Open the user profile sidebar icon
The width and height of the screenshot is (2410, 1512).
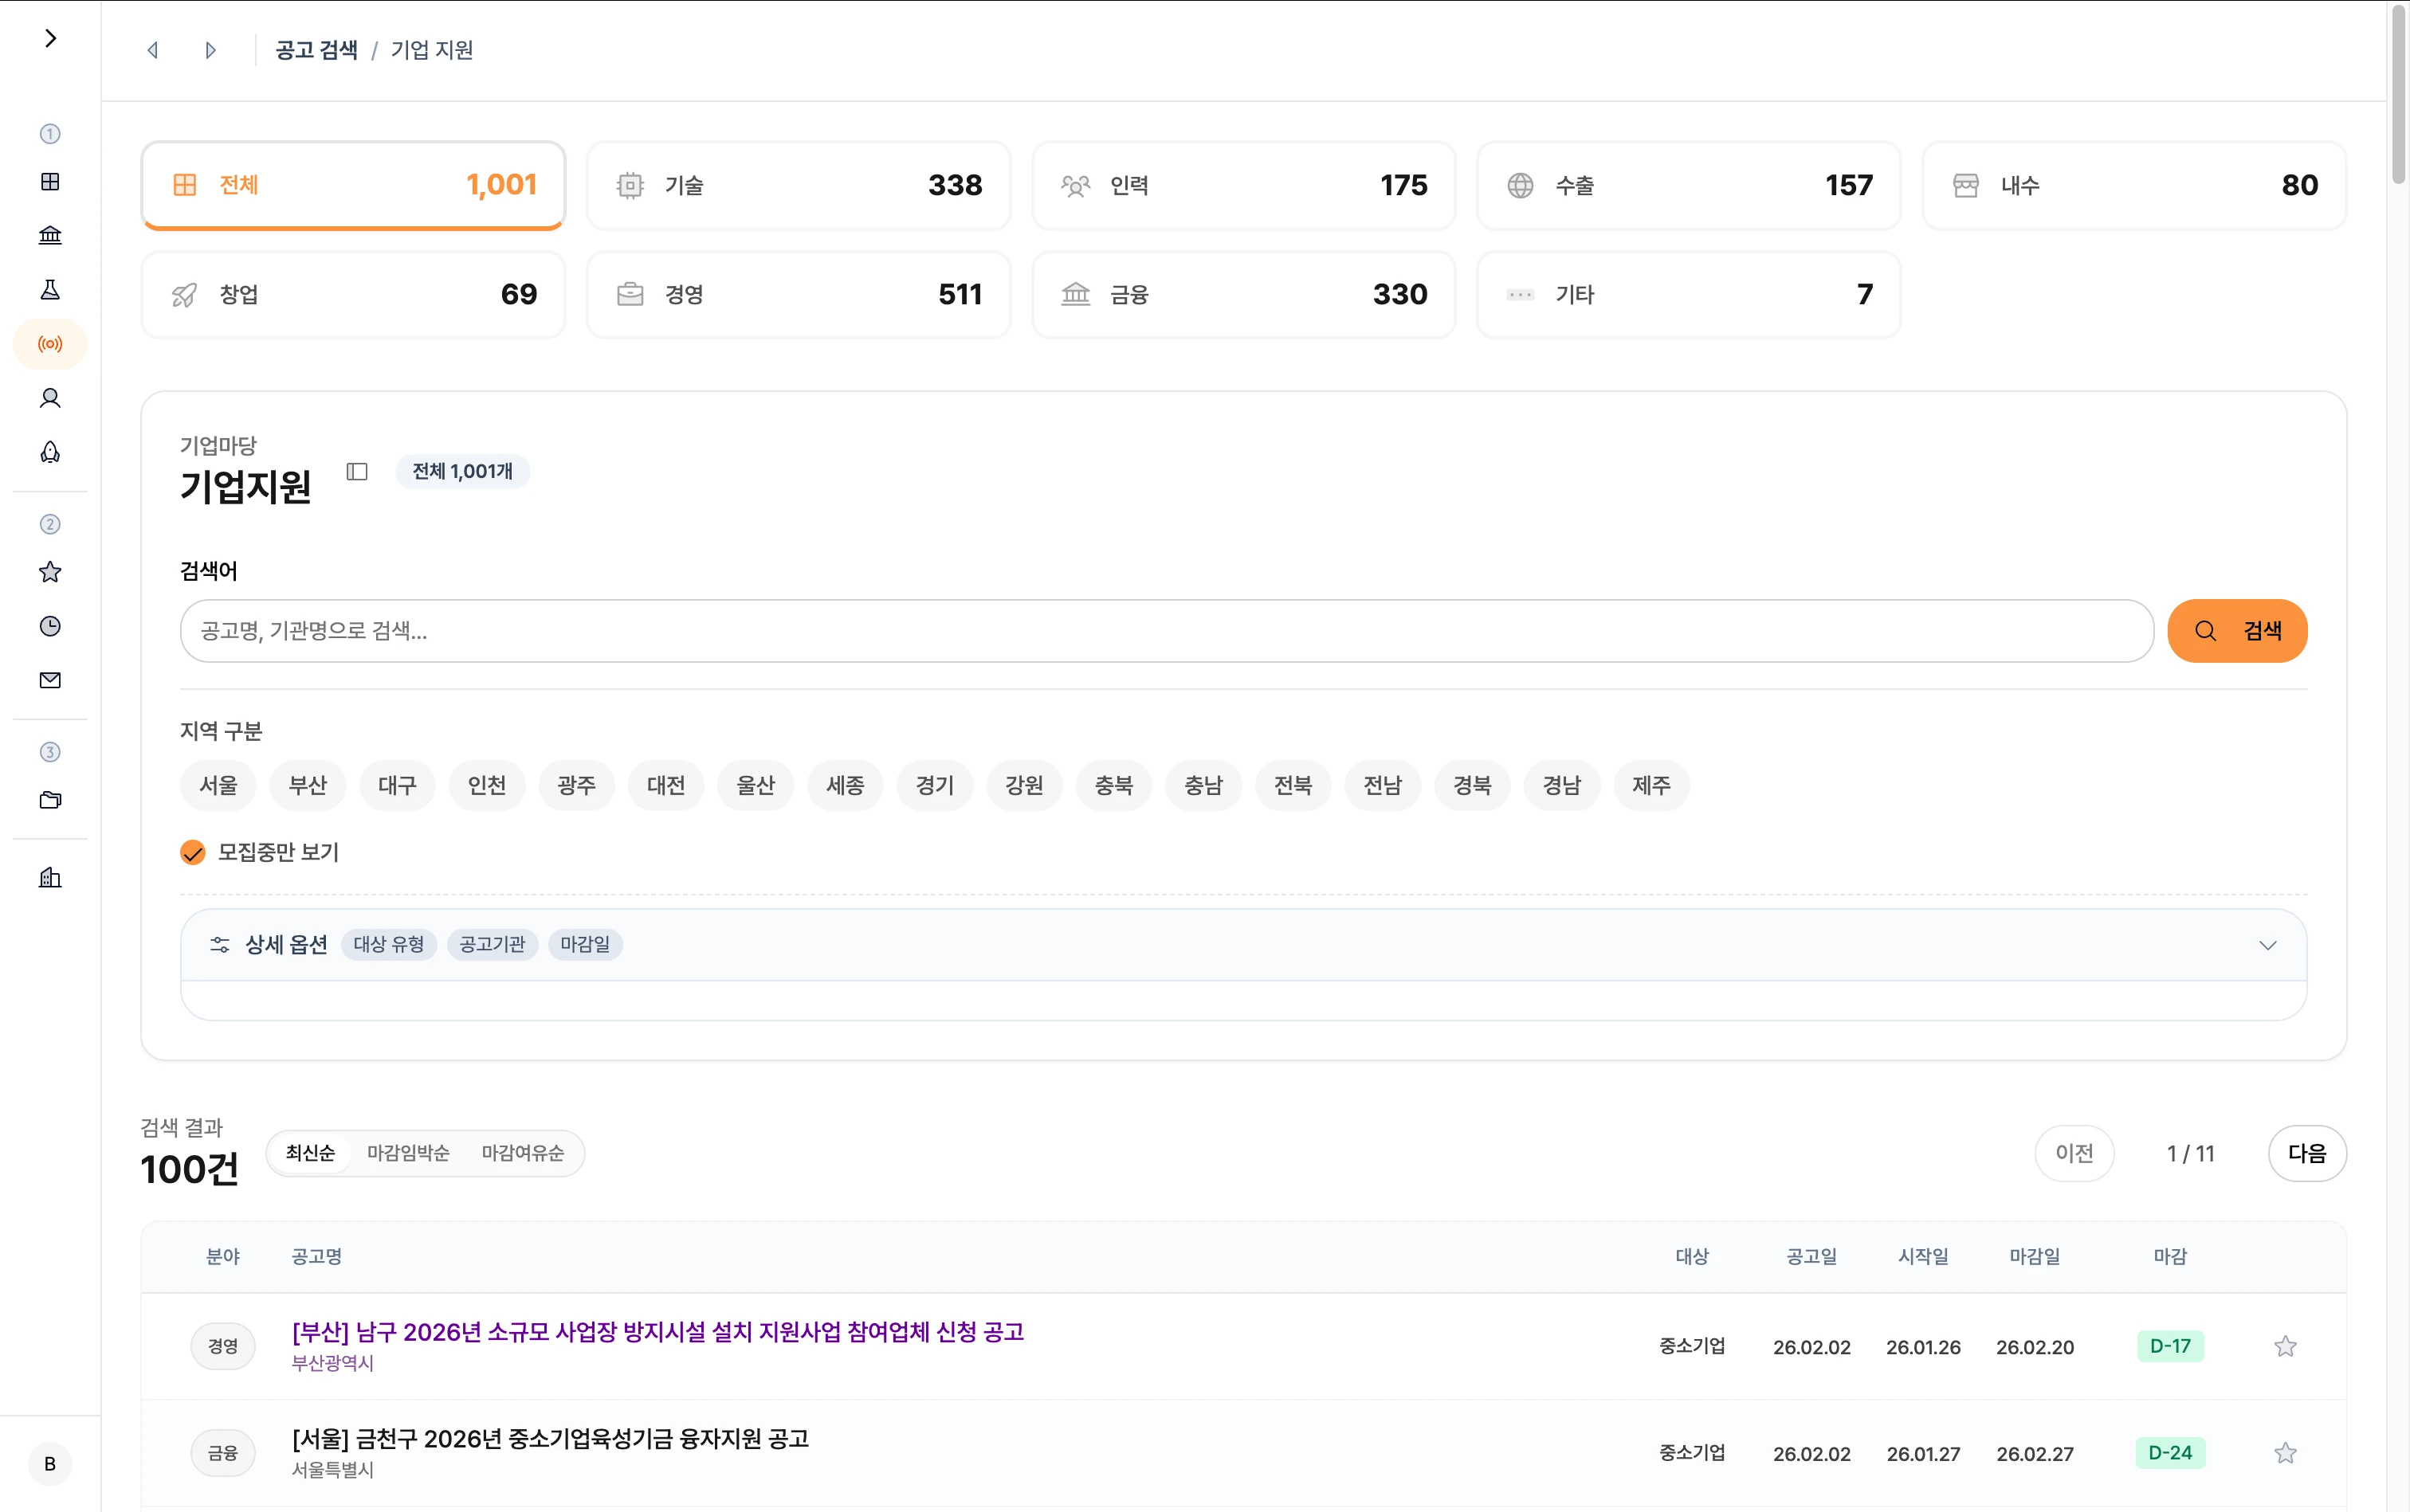pos(50,398)
